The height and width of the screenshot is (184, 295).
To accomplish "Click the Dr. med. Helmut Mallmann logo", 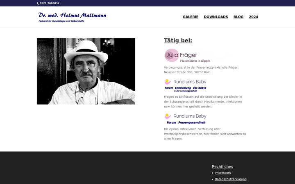I will tap(72, 17).
